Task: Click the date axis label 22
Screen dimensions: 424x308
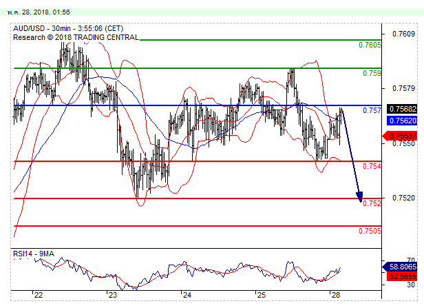Action: [x=39, y=295]
